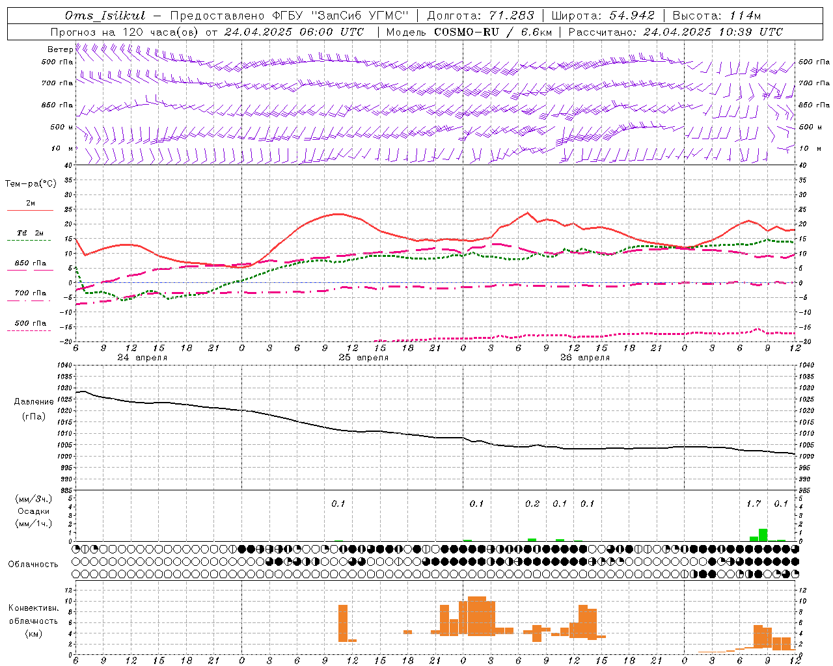The height and width of the screenshot is (666, 833).
Task: Click the station name Oms_Isilkul
Action: (105, 16)
